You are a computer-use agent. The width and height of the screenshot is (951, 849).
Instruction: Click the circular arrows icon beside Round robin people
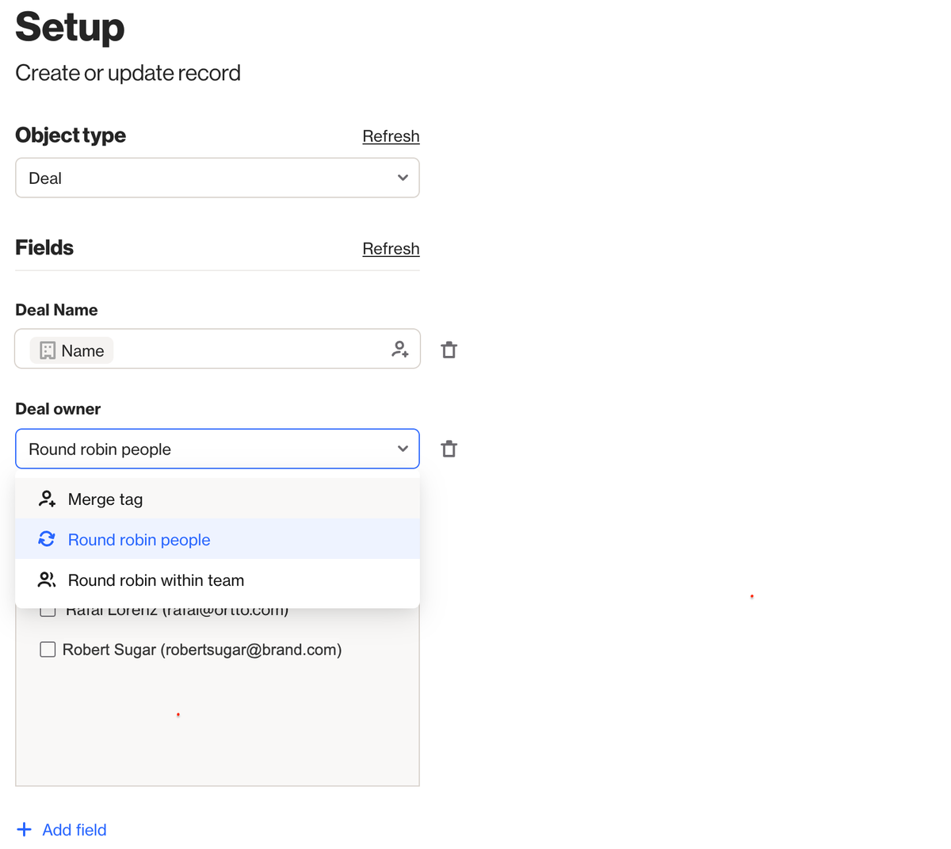click(x=47, y=539)
